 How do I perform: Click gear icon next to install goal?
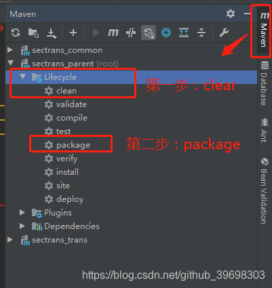tap(49, 172)
